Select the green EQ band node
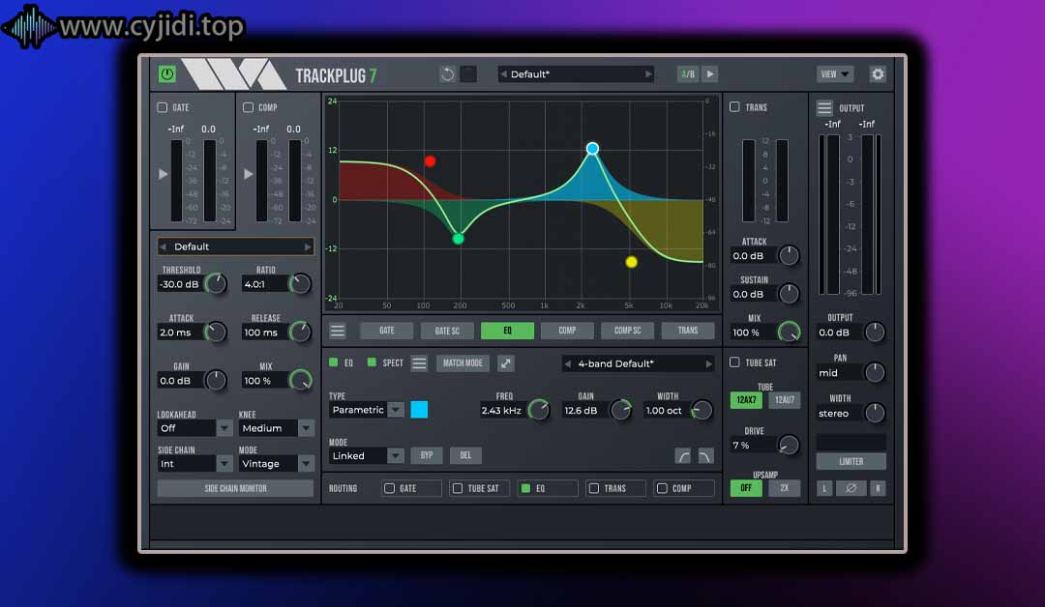 coord(458,239)
